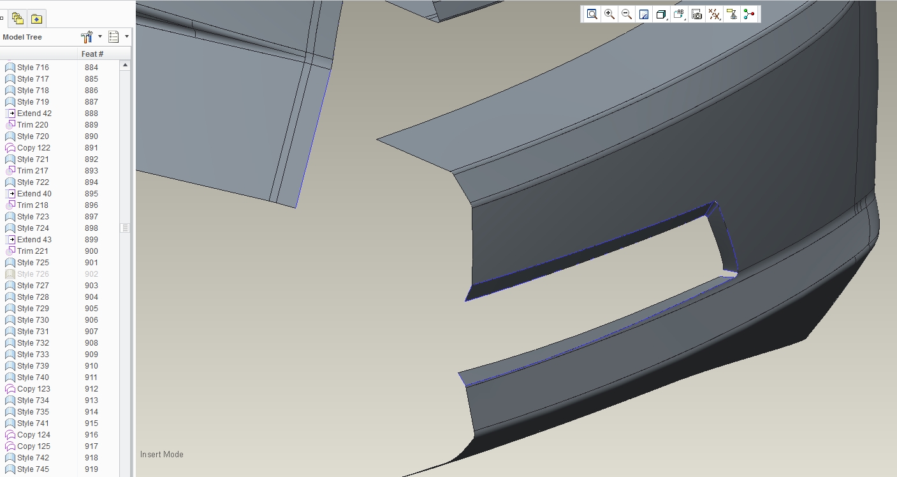Open the display style cube icon
897x477 pixels.
[661, 14]
